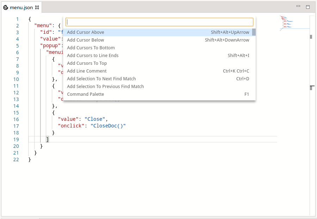Click the command list scrollbar thumb

point(254,32)
